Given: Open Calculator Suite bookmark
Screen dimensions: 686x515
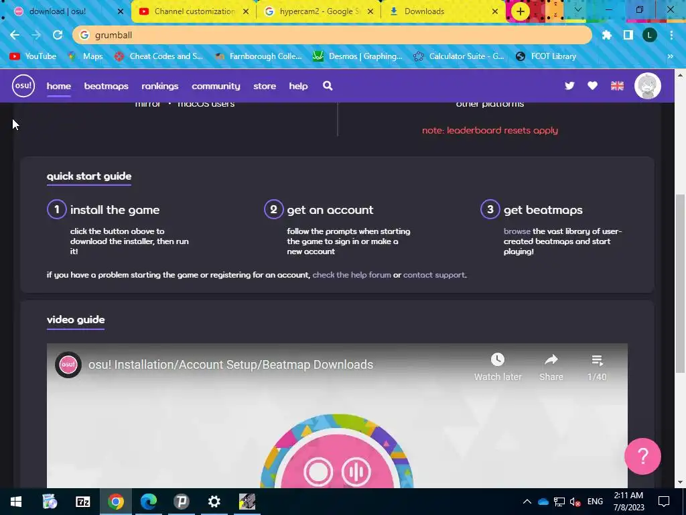Looking at the screenshot, I should [x=459, y=56].
